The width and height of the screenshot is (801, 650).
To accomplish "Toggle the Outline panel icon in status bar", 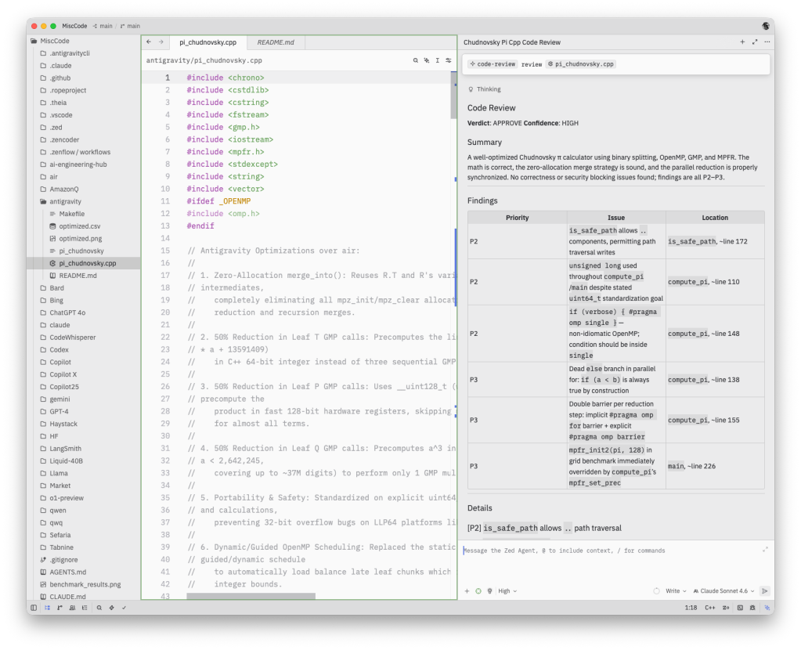I will (85, 608).
